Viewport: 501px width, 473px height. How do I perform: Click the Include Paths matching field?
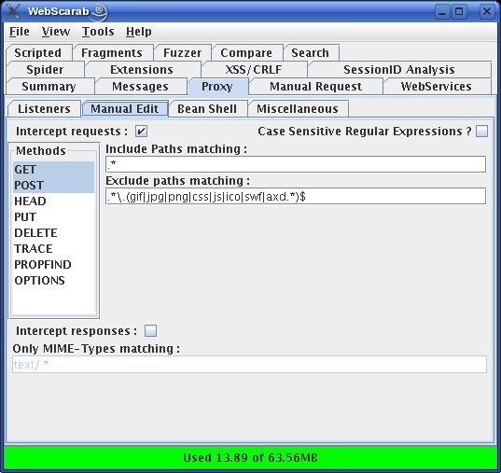(296, 164)
